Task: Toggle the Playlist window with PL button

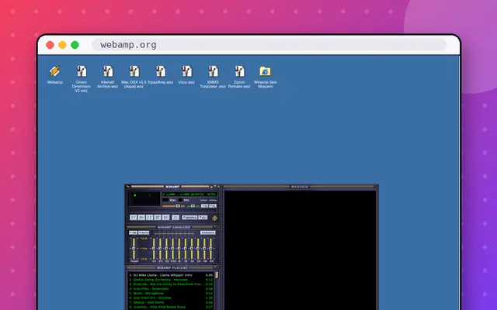Action: (x=213, y=206)
